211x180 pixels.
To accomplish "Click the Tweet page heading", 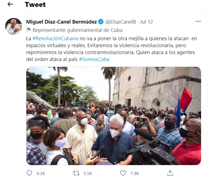I will [35, 5].
